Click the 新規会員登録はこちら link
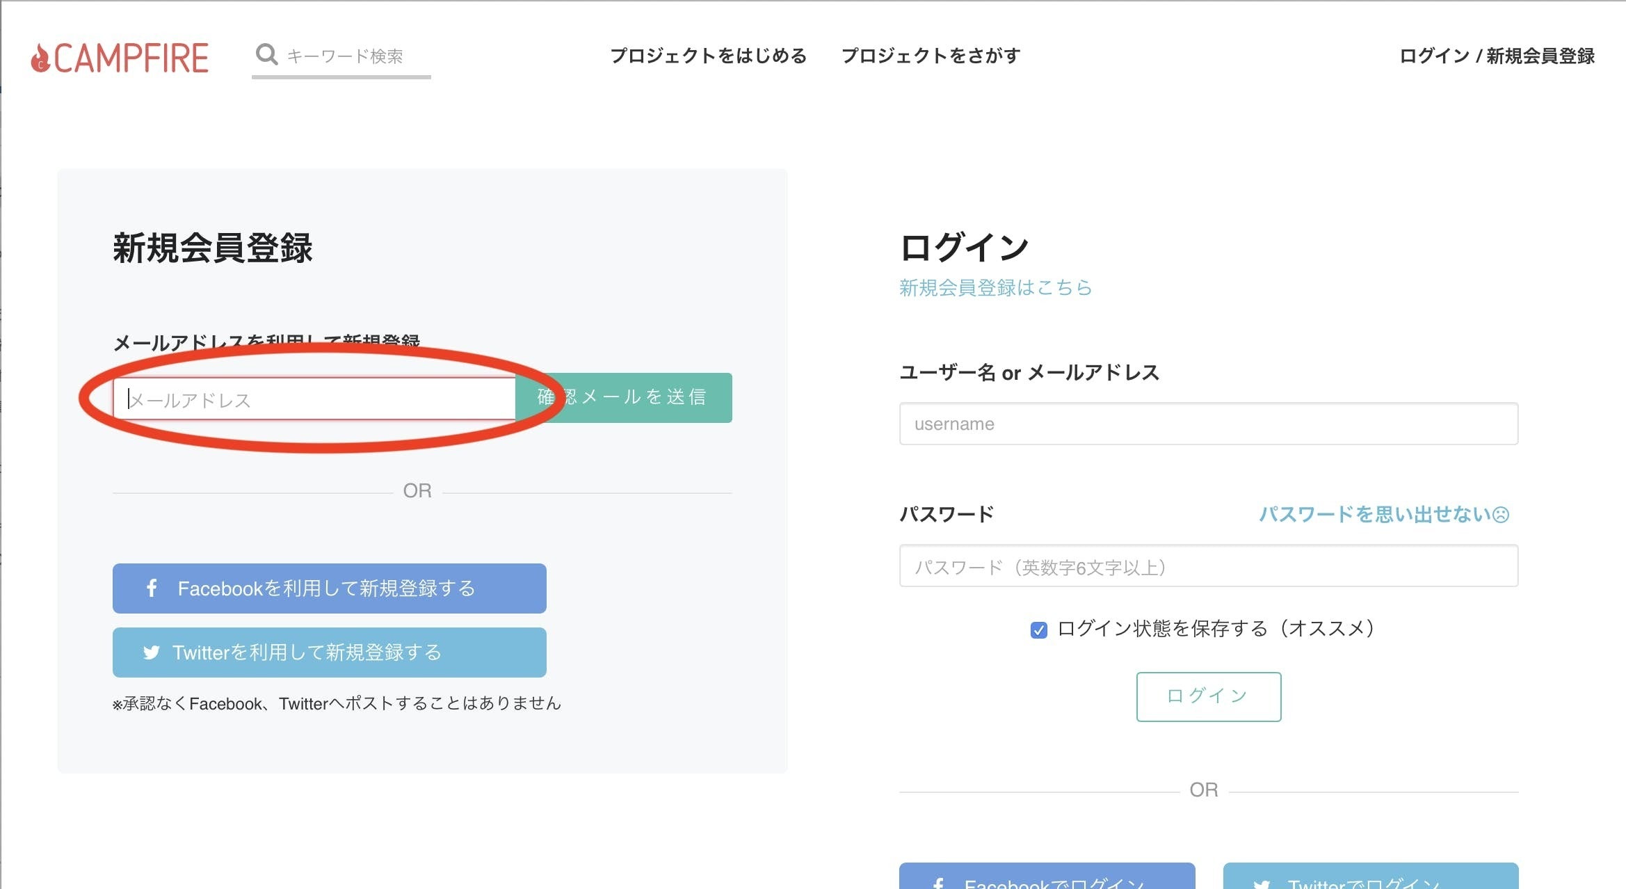This screenshot has height=889, width=1626. click(x=995, y=287)
